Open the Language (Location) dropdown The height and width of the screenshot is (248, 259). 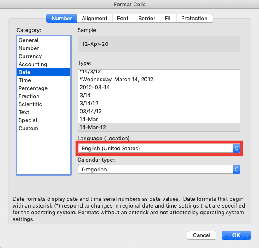(x=159, y=149)
